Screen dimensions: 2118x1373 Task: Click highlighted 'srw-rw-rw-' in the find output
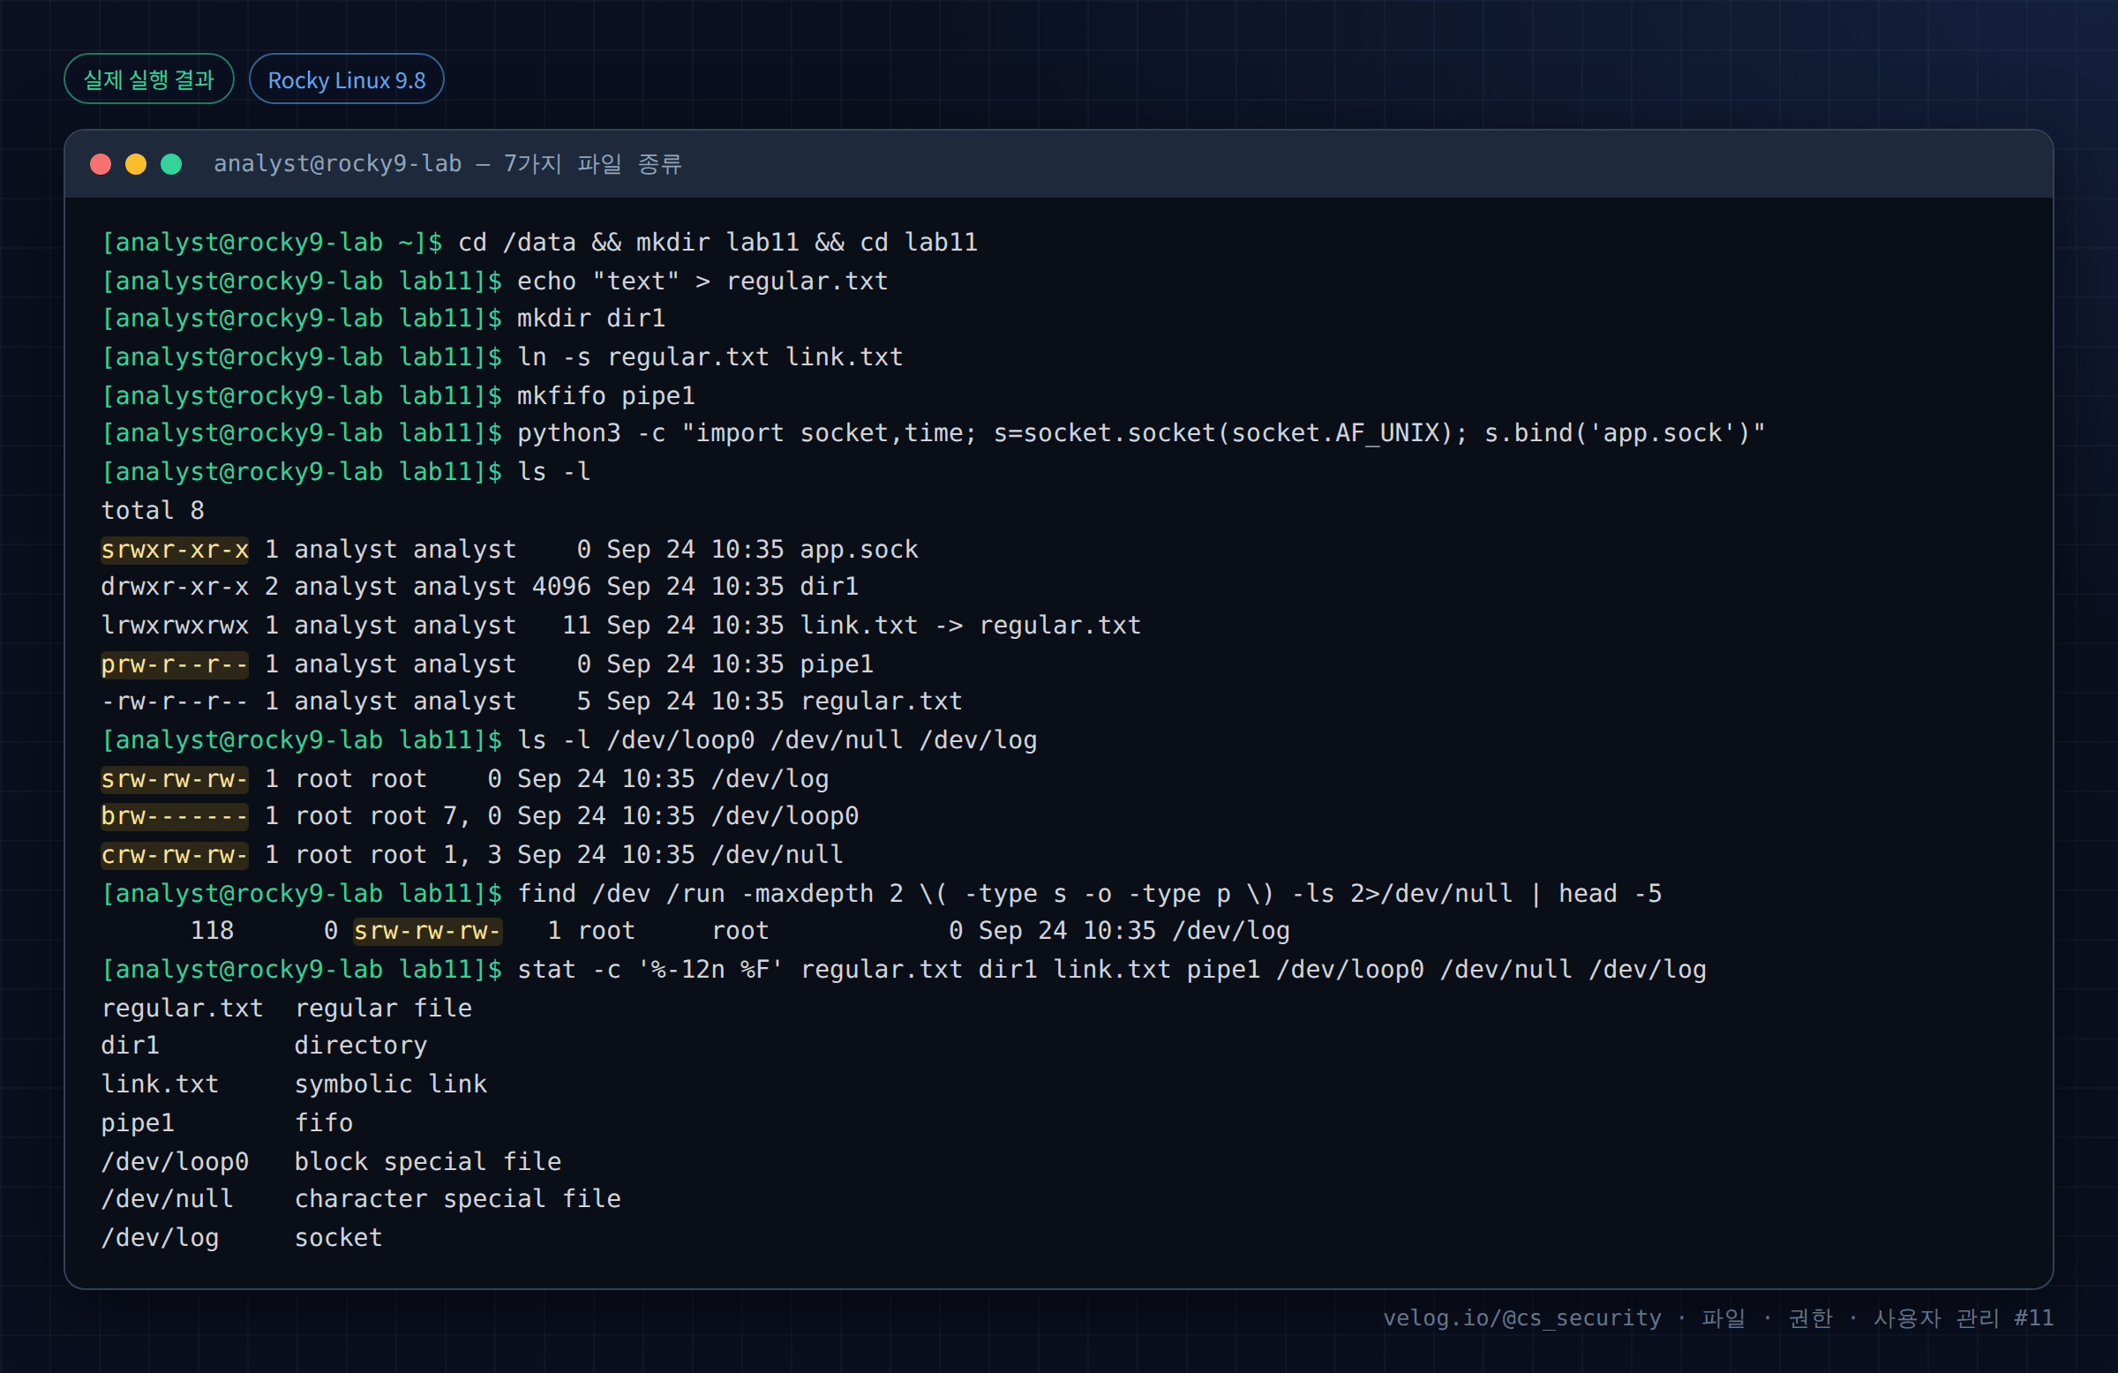[x=428, y=931]
